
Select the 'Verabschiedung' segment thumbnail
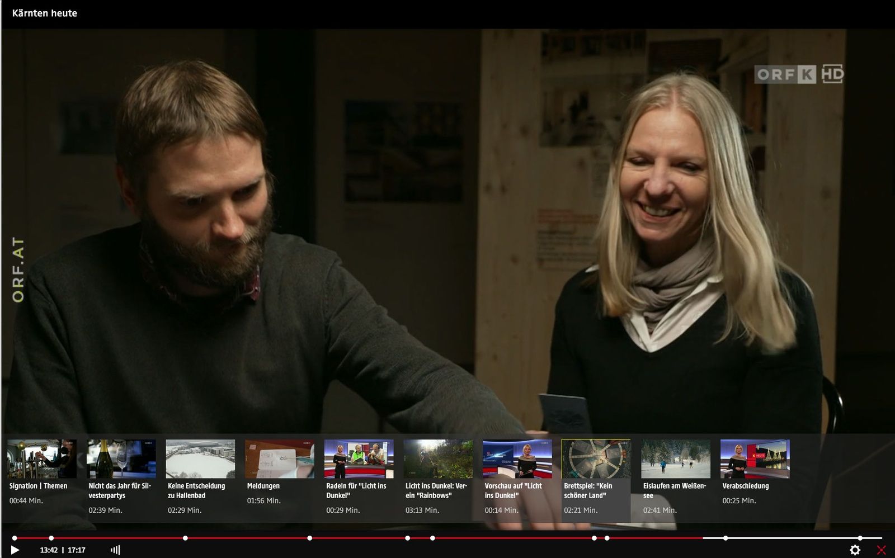755,458
